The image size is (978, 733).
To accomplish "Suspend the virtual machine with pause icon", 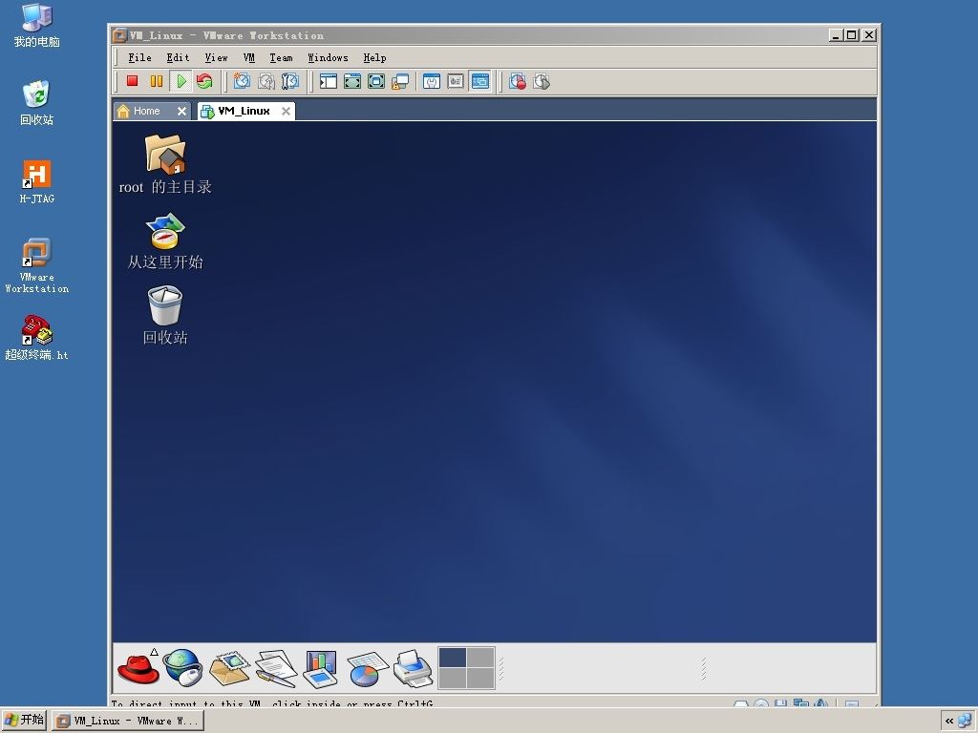I will pos(157,81).
